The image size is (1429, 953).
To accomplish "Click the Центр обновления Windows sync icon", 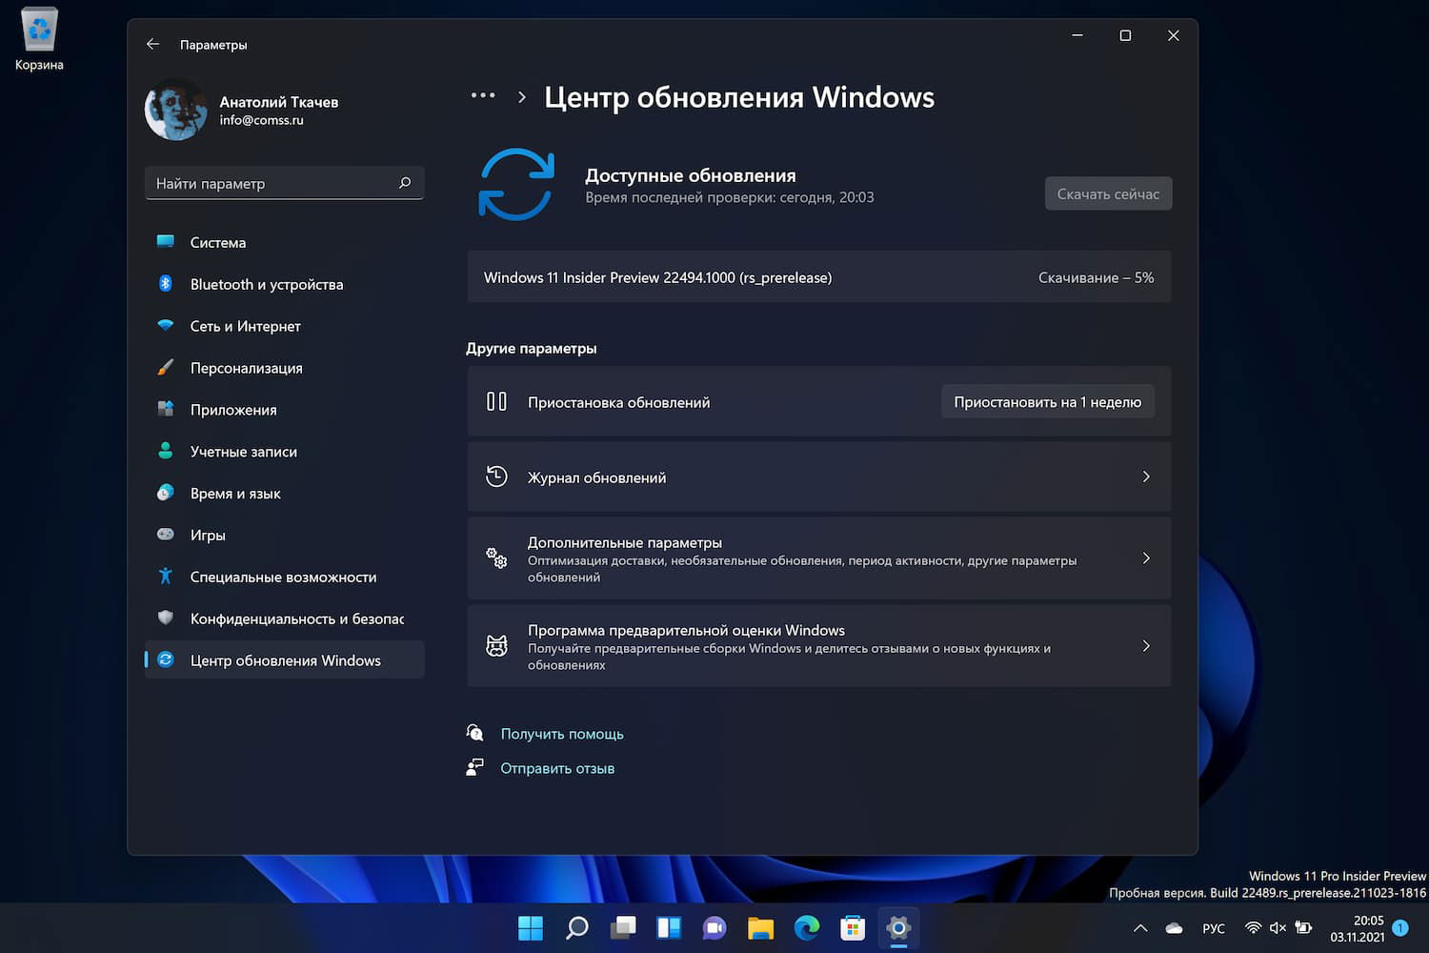I will click(166, 659).
